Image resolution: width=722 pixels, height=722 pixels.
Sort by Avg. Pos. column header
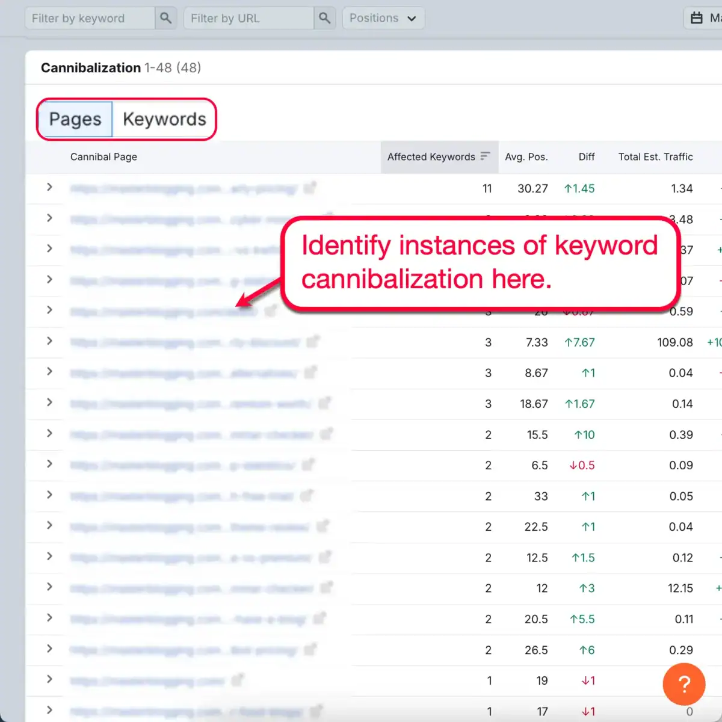[526, 156]
